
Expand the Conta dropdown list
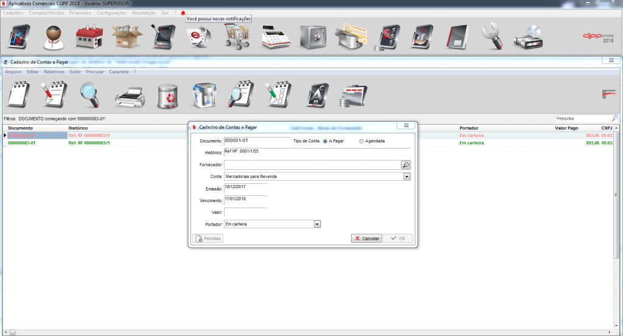[x=406, y=177]
